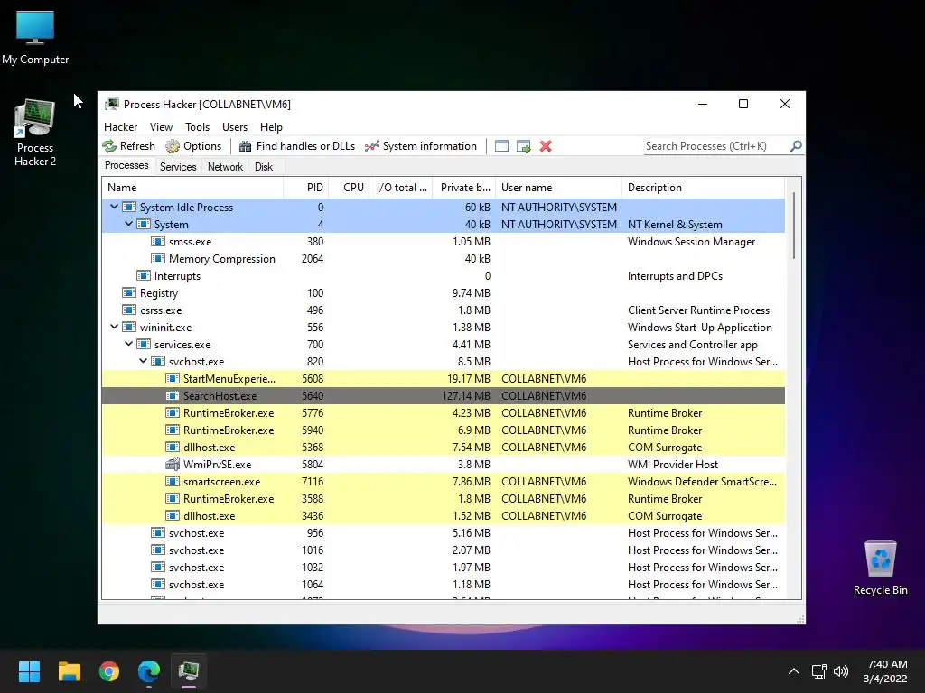Click the Registry process icon

pyautogui.click(x=128, y=292)
